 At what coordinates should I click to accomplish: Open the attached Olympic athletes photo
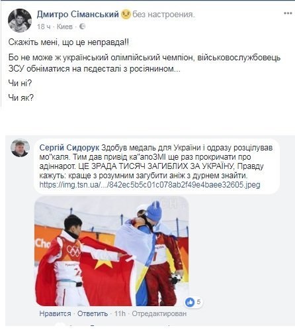point(112,250)
